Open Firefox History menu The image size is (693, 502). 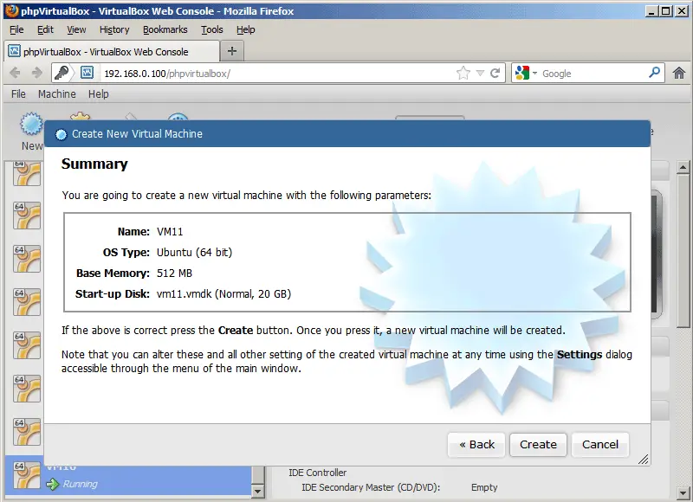click(114, 29)
